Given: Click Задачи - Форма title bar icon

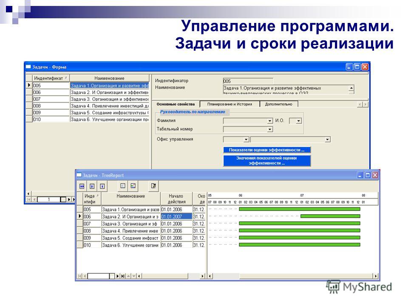Looking at the screenshot, I should [28, 67].
